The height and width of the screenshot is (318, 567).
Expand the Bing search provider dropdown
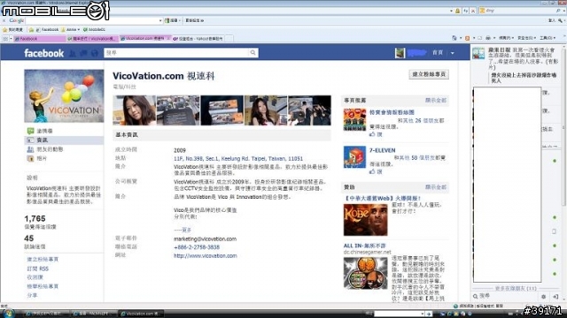pyautogui.click(x=563, y=11)
